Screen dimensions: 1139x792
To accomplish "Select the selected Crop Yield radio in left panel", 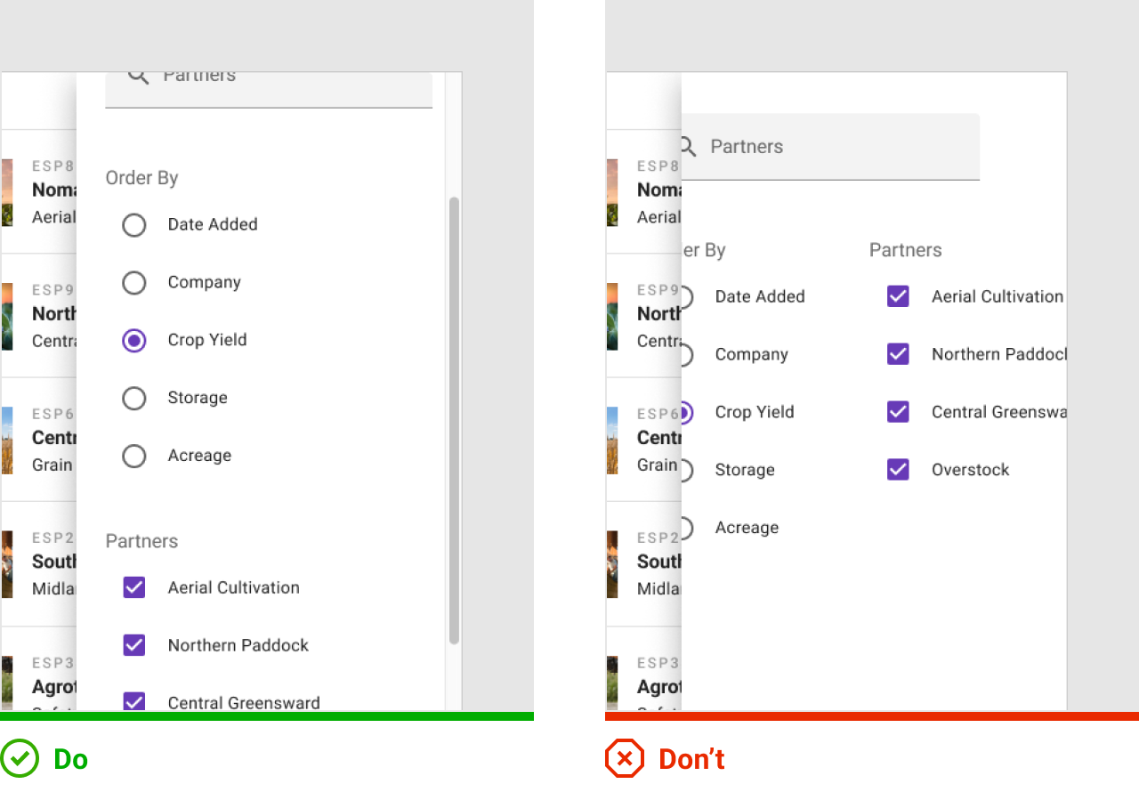I will (x=134, y=341).
